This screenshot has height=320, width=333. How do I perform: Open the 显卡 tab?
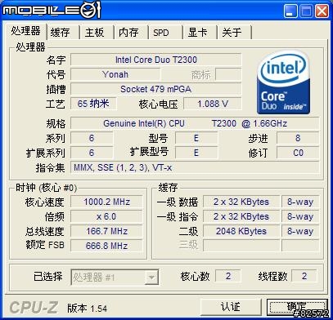tap(199, 33)
